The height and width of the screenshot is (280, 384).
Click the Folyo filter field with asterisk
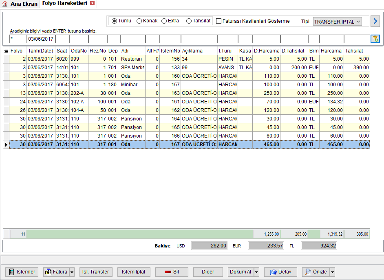[x=18, y=39]
